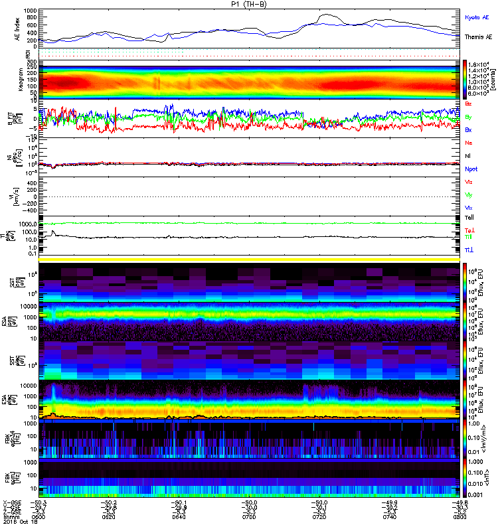Select the green "Viy" legend label
The image size is (498, 531).
point(469,195)
